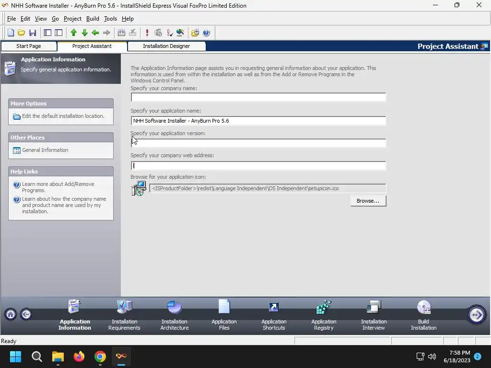
Task: Click the company name input field
Action: (x=258, y=97)
